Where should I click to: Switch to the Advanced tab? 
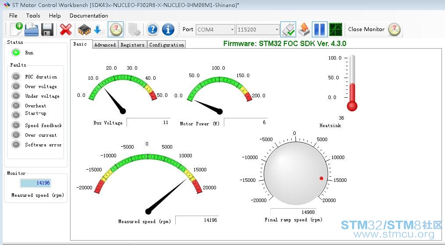tap(105, 45)
